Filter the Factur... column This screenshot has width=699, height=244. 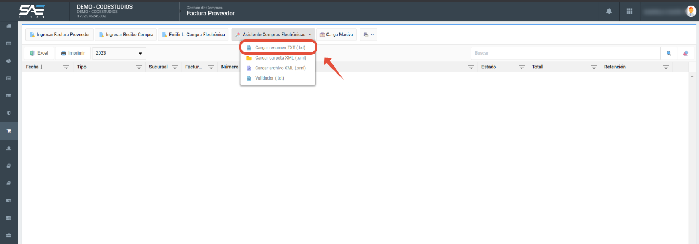pos(211,67)
